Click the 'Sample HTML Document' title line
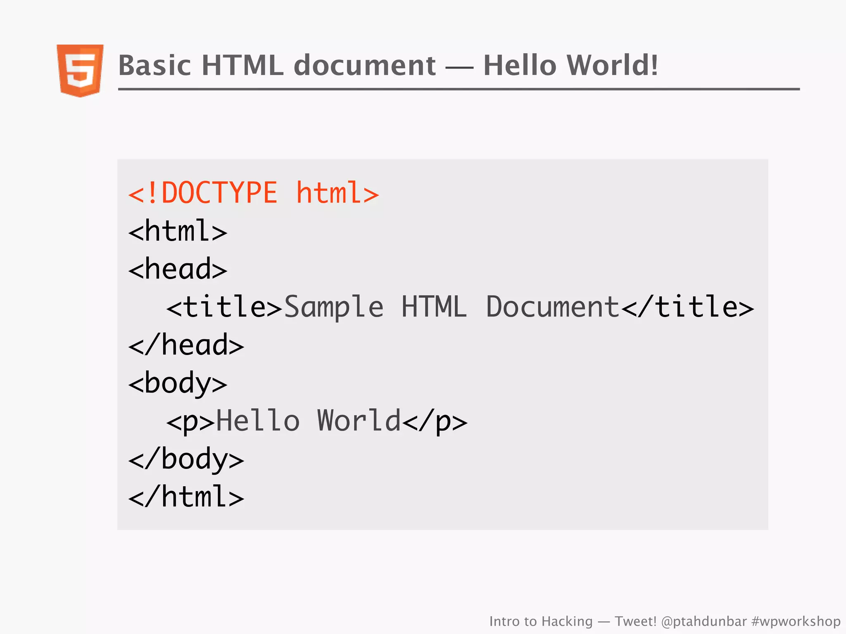This screenshot has width=846, height=634. [x=460, y=307]
